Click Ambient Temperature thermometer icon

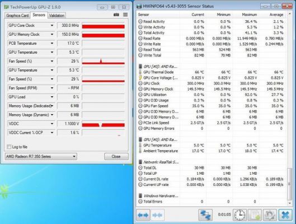click(140, 151)
